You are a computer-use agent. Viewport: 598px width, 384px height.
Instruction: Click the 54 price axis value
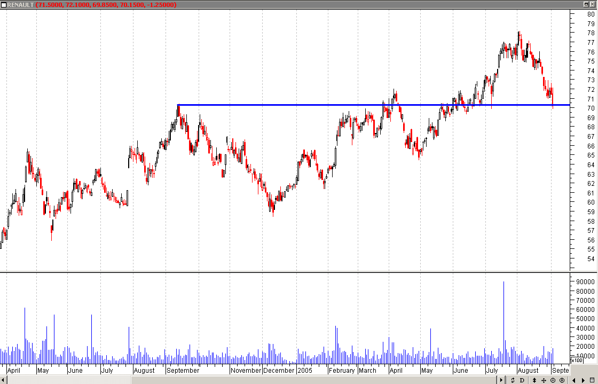[x=591, y=259]
